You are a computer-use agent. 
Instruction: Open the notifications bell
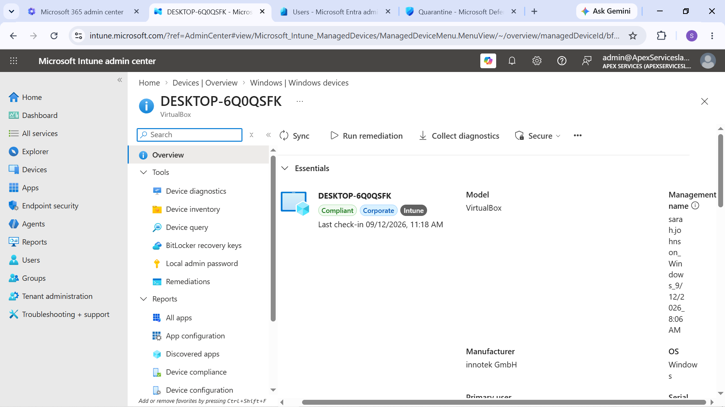click(512, 61)
